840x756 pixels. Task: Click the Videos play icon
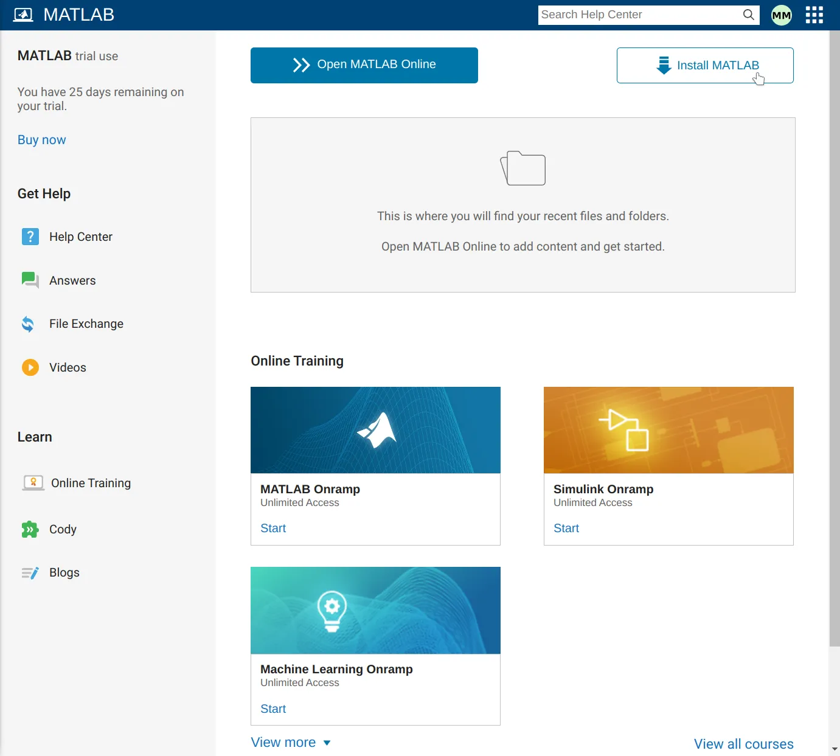[x=30, y=367]
